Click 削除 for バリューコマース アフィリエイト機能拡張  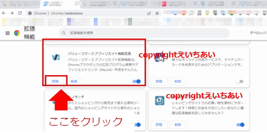[74, 81]
